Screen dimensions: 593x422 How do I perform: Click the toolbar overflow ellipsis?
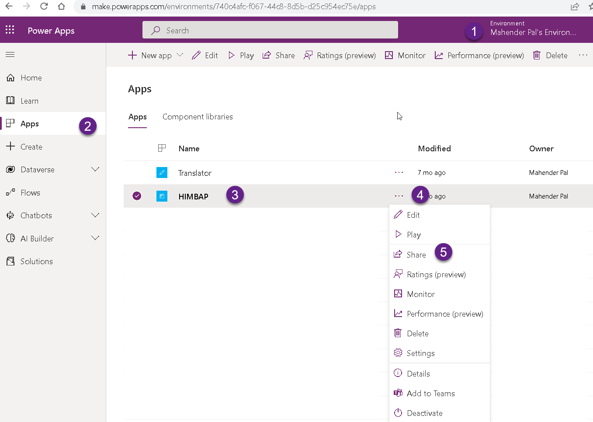583,55
